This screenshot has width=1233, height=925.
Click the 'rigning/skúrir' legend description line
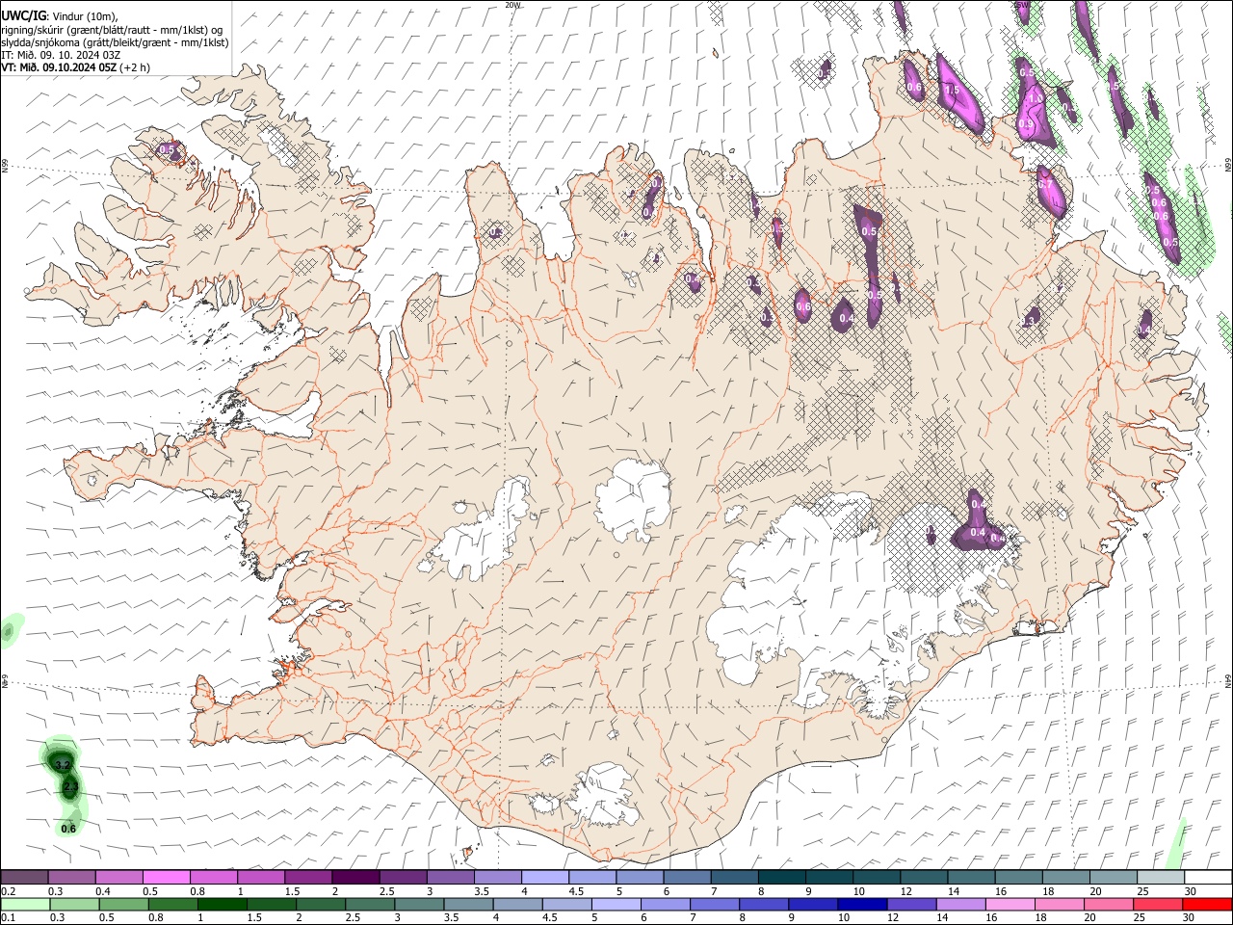(x=112, y=30)
